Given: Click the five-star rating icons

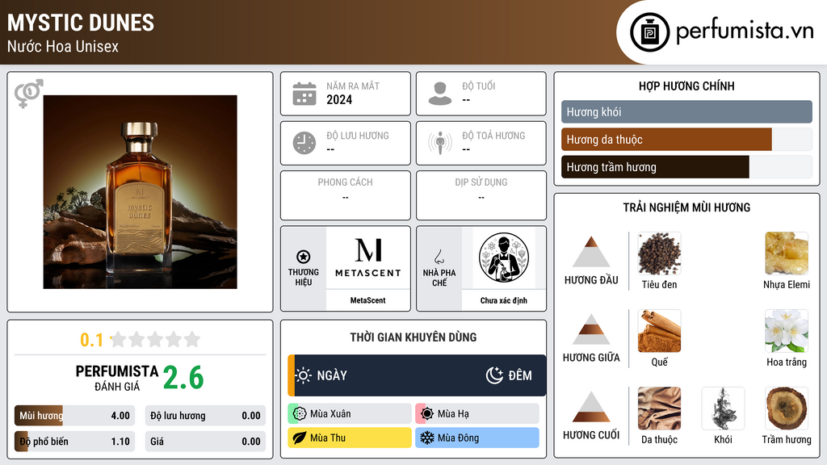Looking at the screenshot, I should pyautogui.click(x=156, y=339).
